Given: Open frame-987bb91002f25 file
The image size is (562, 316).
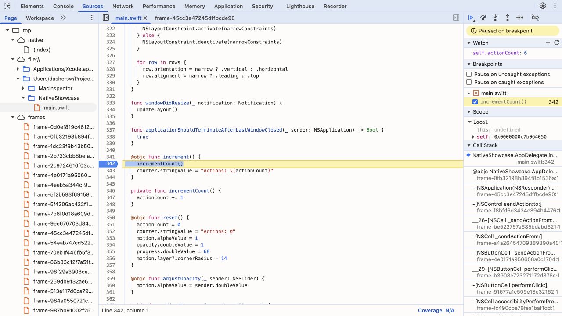Looking at the screenshot, I should click(64, 310).
